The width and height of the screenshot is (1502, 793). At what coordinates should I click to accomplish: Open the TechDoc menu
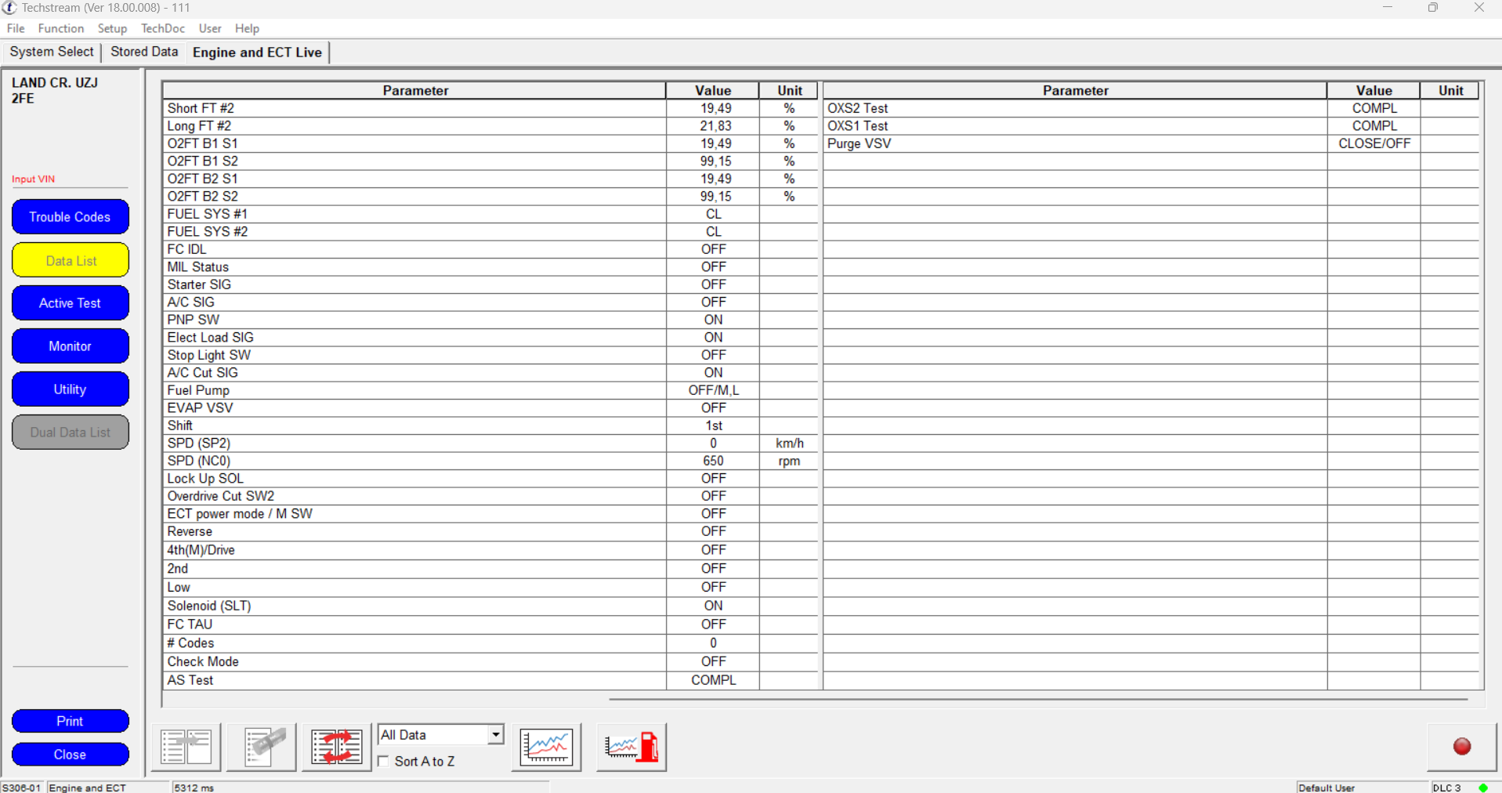point(163,28)
